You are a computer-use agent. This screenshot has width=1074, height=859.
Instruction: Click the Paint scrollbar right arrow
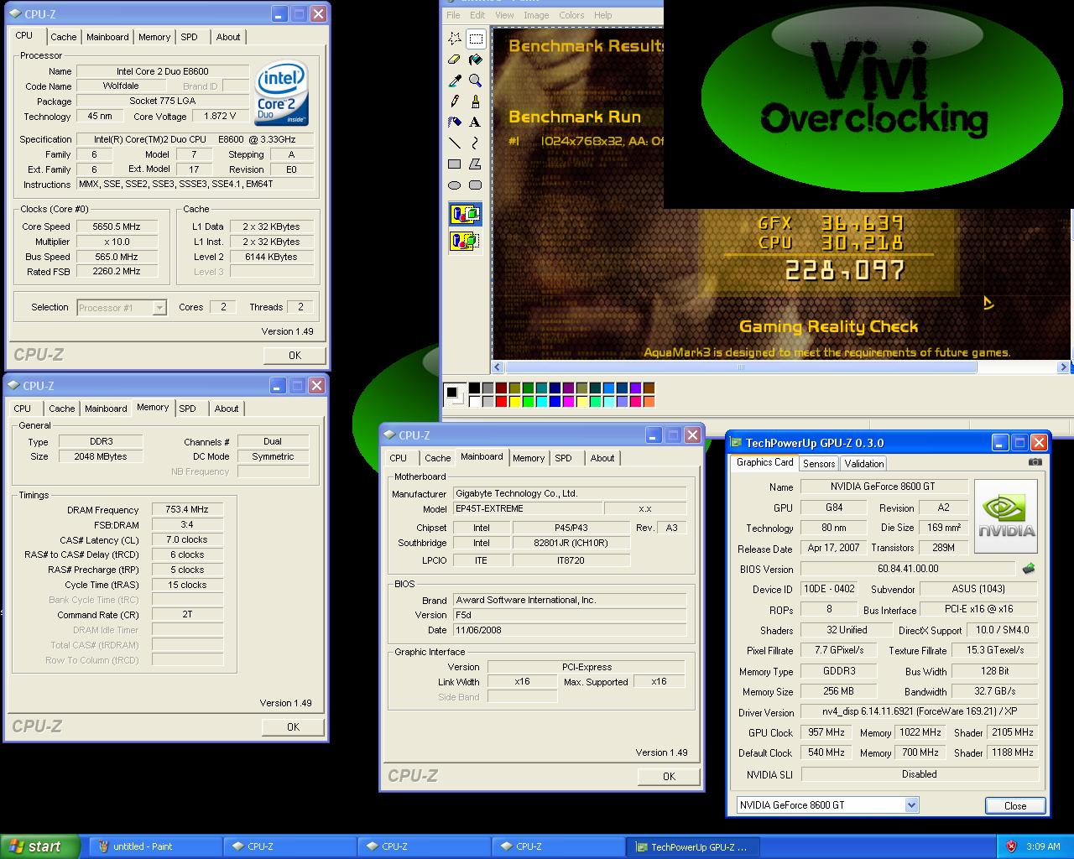[x=1063, y=367]
